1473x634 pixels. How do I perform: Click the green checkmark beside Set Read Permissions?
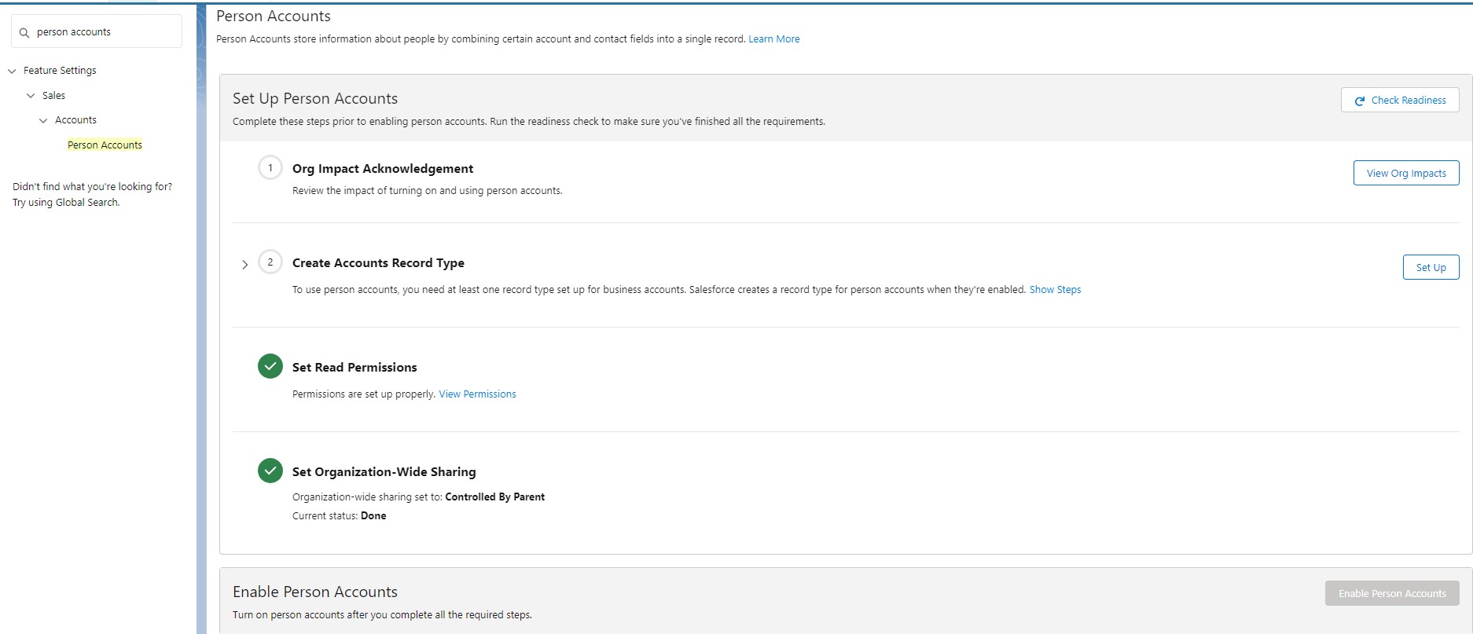[x=270, y=366]
